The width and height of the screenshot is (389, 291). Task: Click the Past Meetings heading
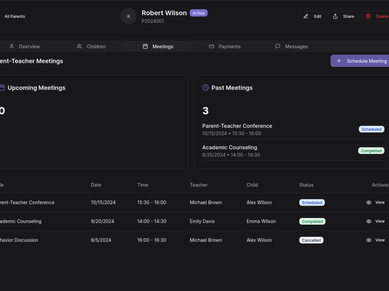(232, 88)
